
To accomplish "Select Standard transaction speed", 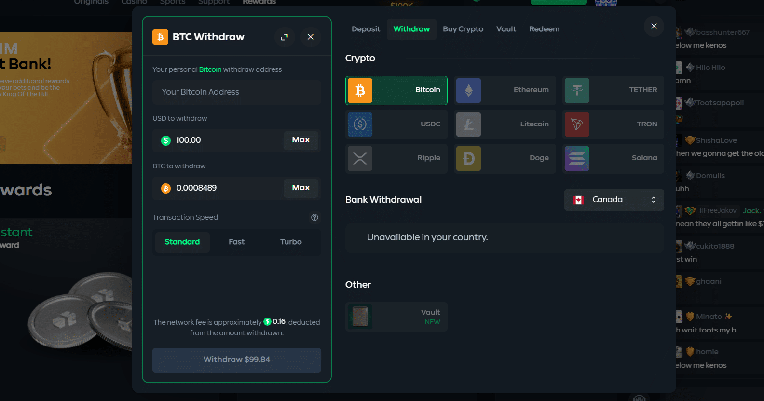I will 182,242.
